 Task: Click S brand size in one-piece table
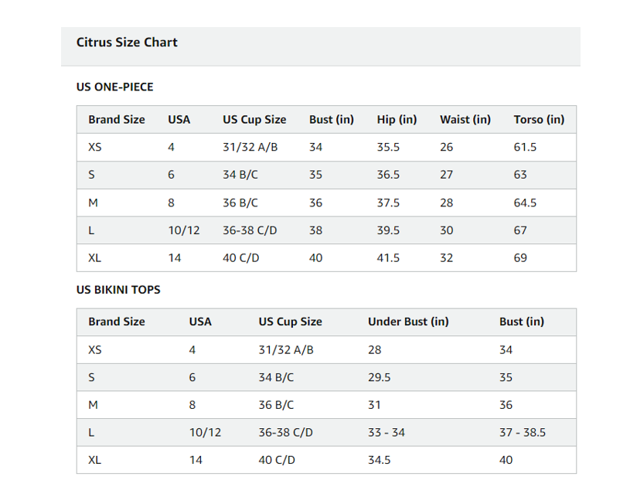92,175
